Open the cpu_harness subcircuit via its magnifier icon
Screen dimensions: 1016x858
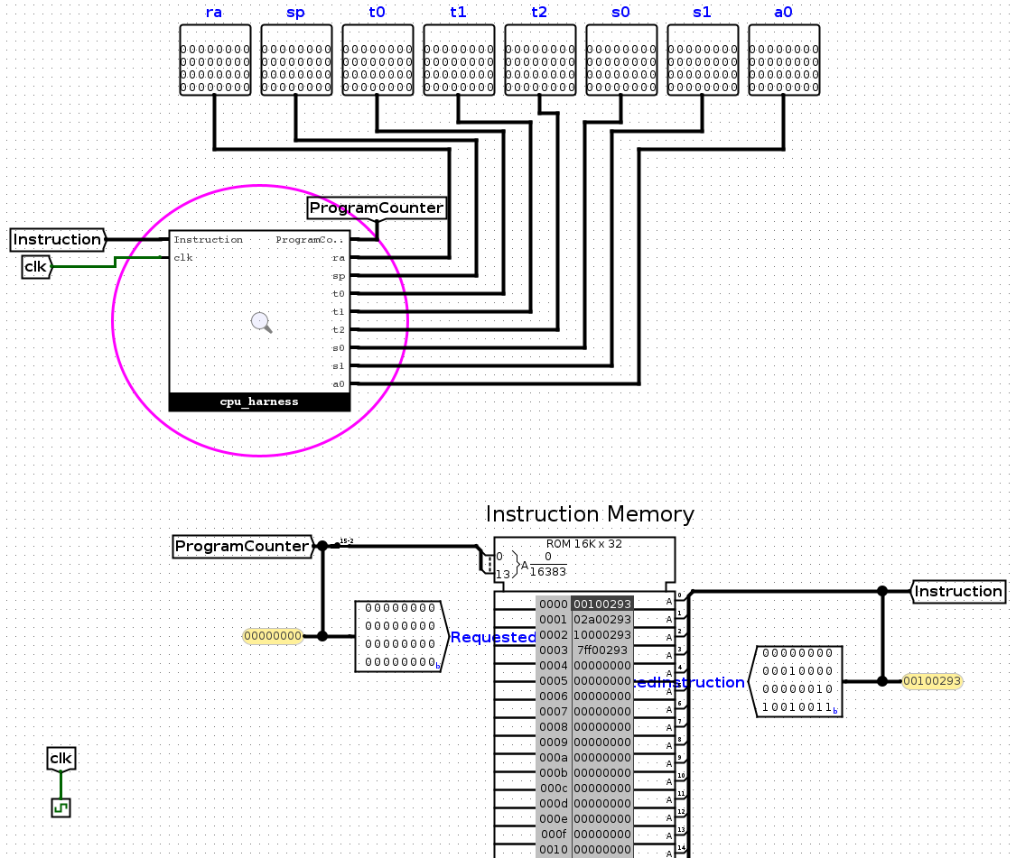click(x=260, y=322)
